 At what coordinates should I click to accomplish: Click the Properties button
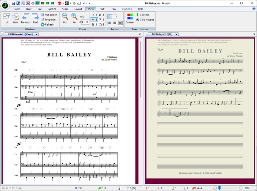tap(49, 20)
